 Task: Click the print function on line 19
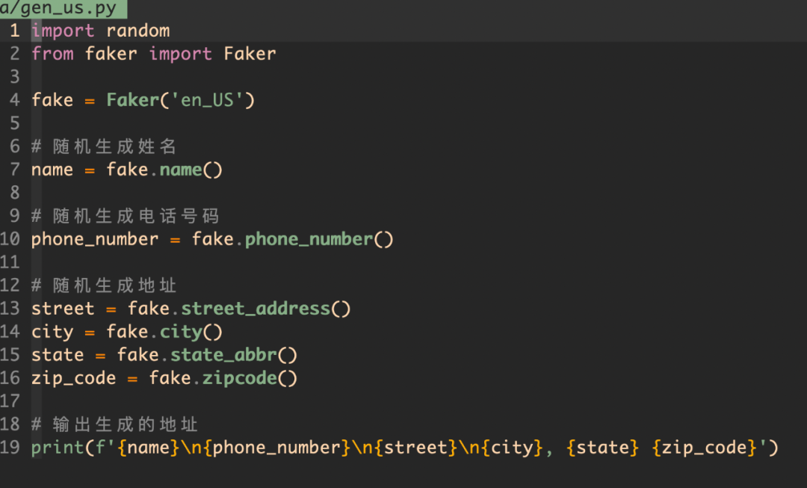57,448
